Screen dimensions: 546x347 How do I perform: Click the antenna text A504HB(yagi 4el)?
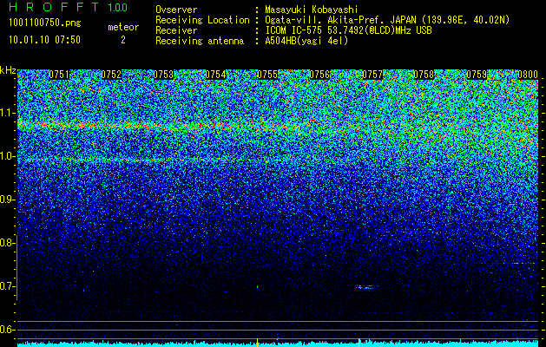[x=306, y=41]
